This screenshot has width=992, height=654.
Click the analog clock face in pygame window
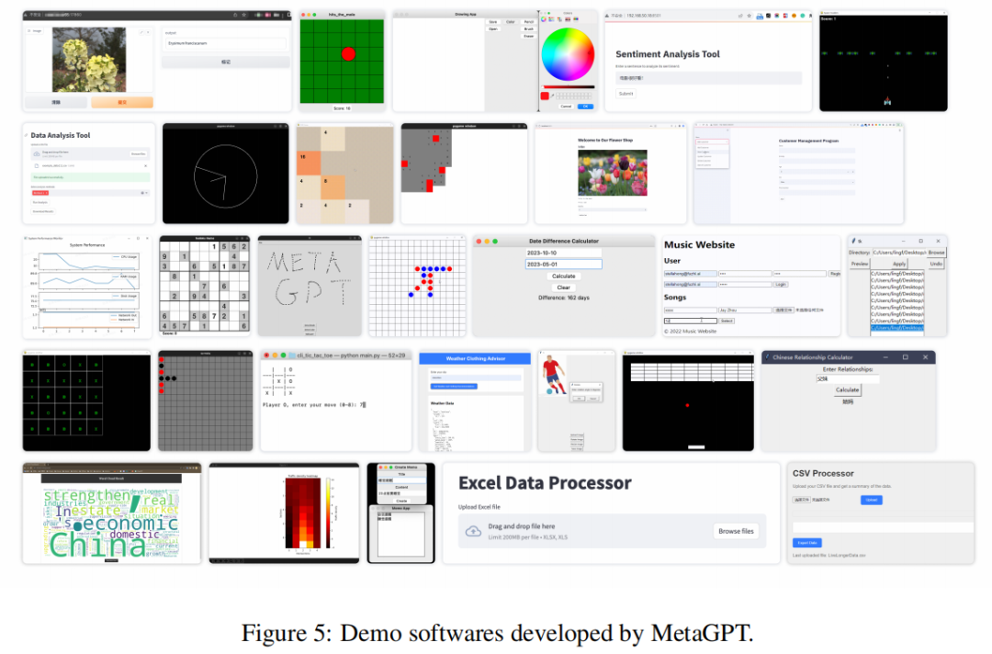pos(225,176)
